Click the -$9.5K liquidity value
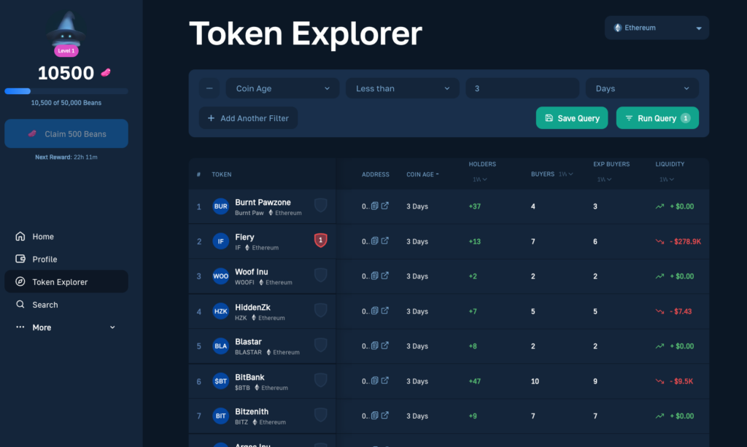 (681, 381)
